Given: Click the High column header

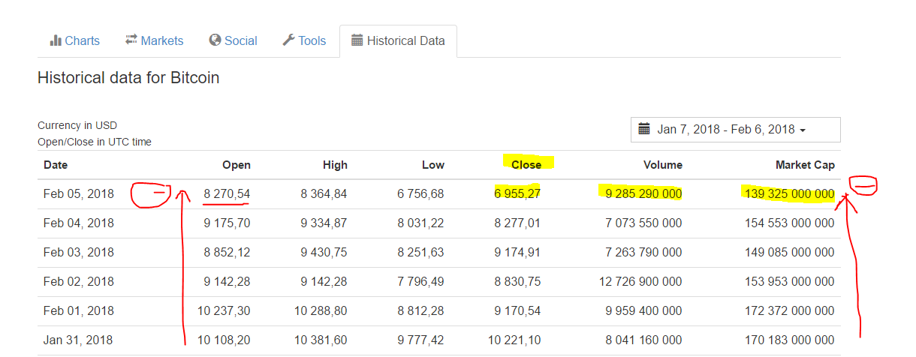Looking at the screenshot, I should click(x=335, y=165).
